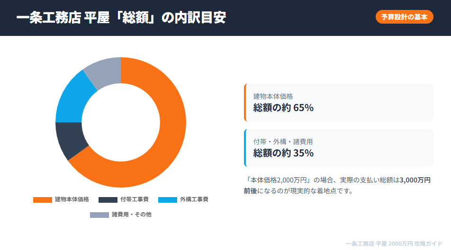451x250 pixels.
Task: Toggle the 外構工事費 legend label
Action: (x=194, y=199)
